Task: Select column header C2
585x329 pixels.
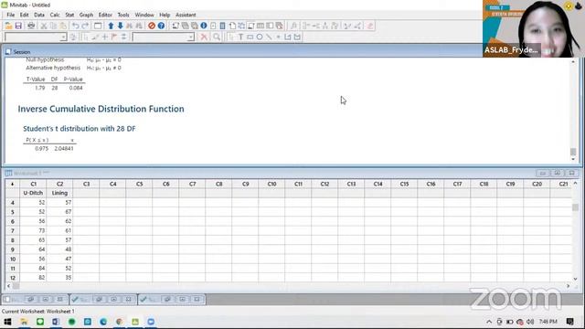Action: (x=59, y=184)
